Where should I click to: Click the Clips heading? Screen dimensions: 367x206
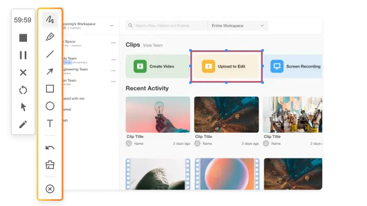[x=132, y=45]
